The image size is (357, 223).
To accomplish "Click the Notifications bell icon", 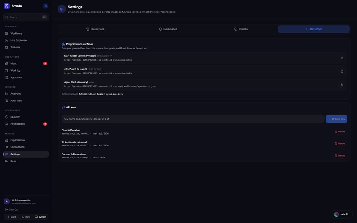I will tap(7, 124).
